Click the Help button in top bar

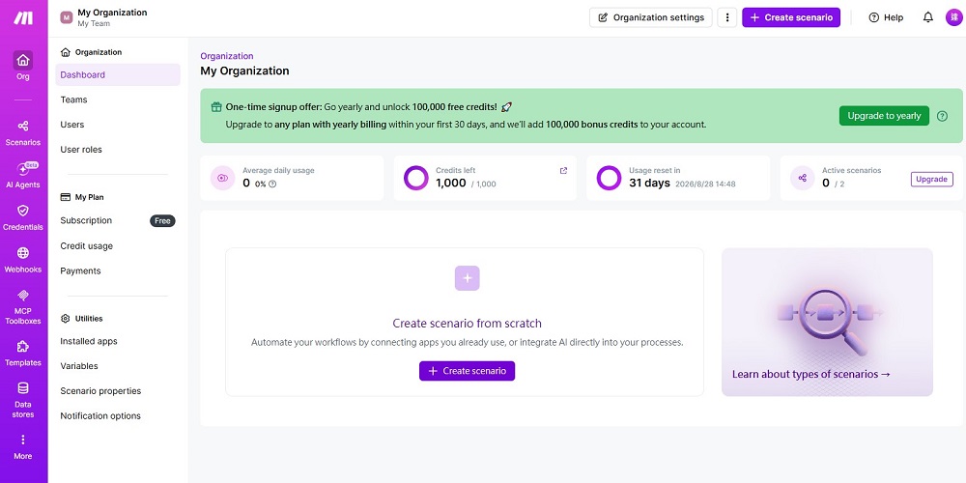coord(886,17)
